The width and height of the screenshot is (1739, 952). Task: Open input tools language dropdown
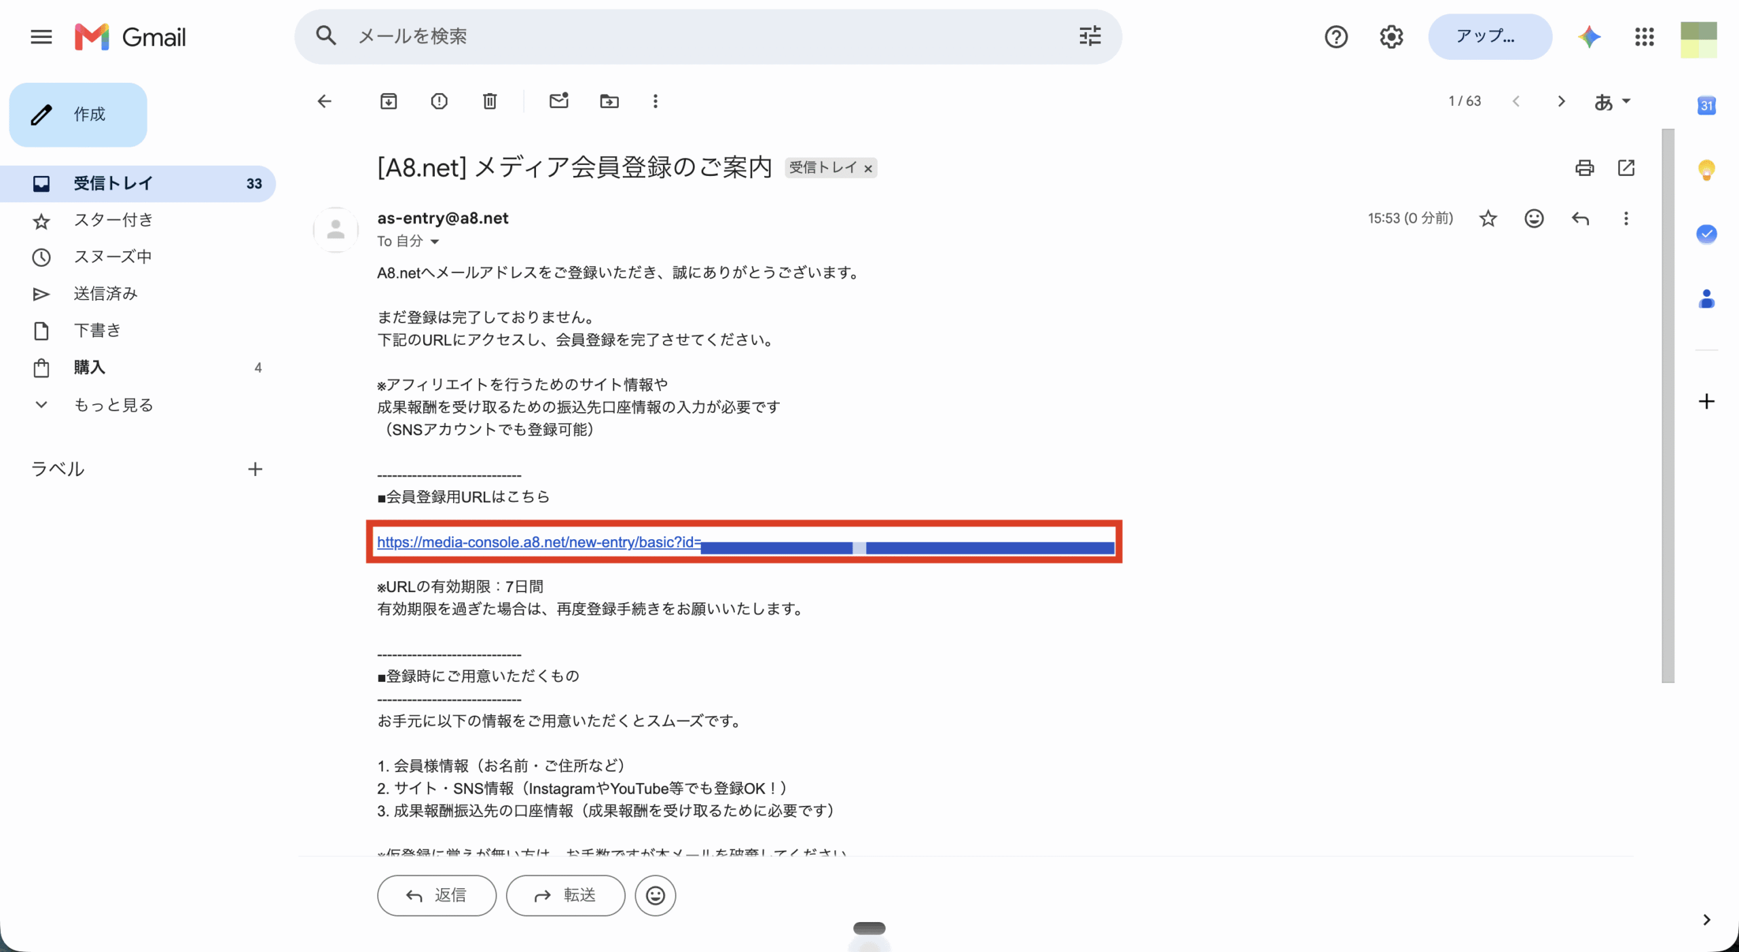[x=1613, y=101]
